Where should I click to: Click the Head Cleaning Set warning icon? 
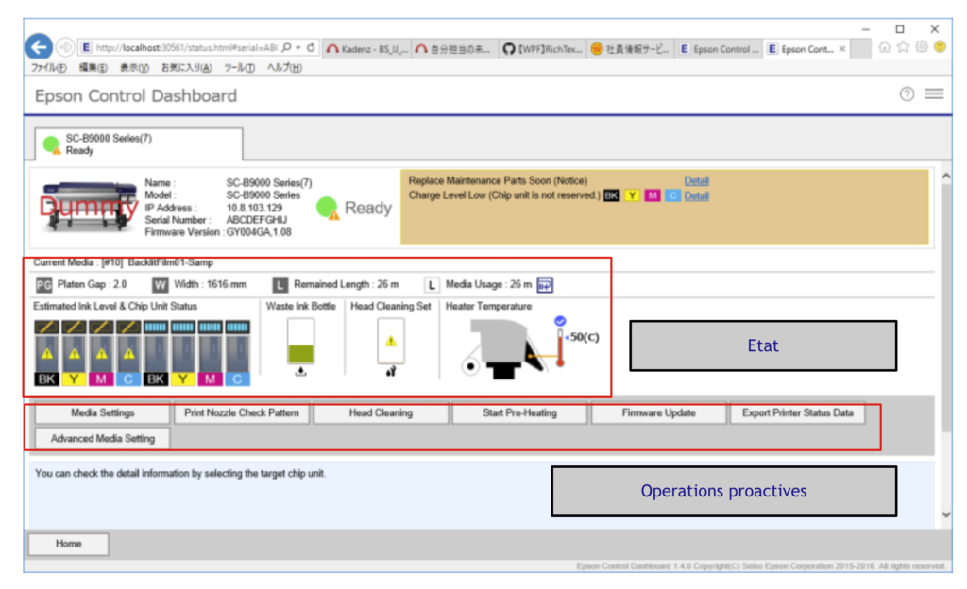pos(391,342)
